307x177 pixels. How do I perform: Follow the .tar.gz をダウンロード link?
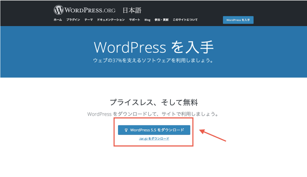[x=154, y=139]
